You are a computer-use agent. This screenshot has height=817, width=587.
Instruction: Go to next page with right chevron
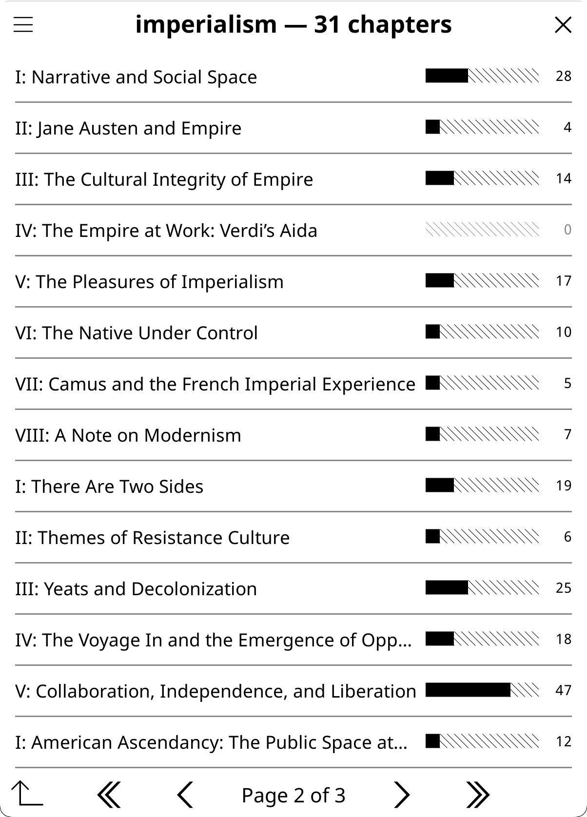click(x=401, y=795)
